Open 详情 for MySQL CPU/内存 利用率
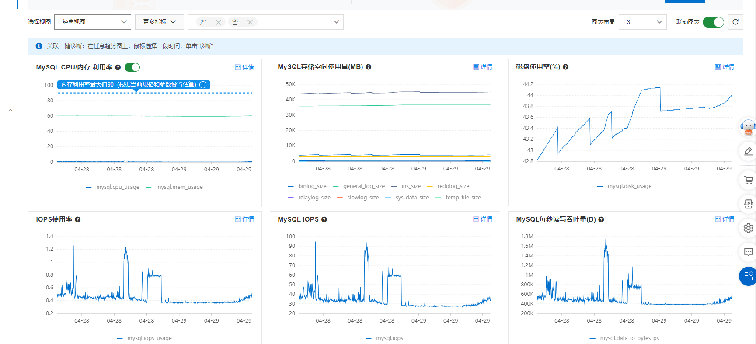756x344 pixels. [x=244, y=67]
